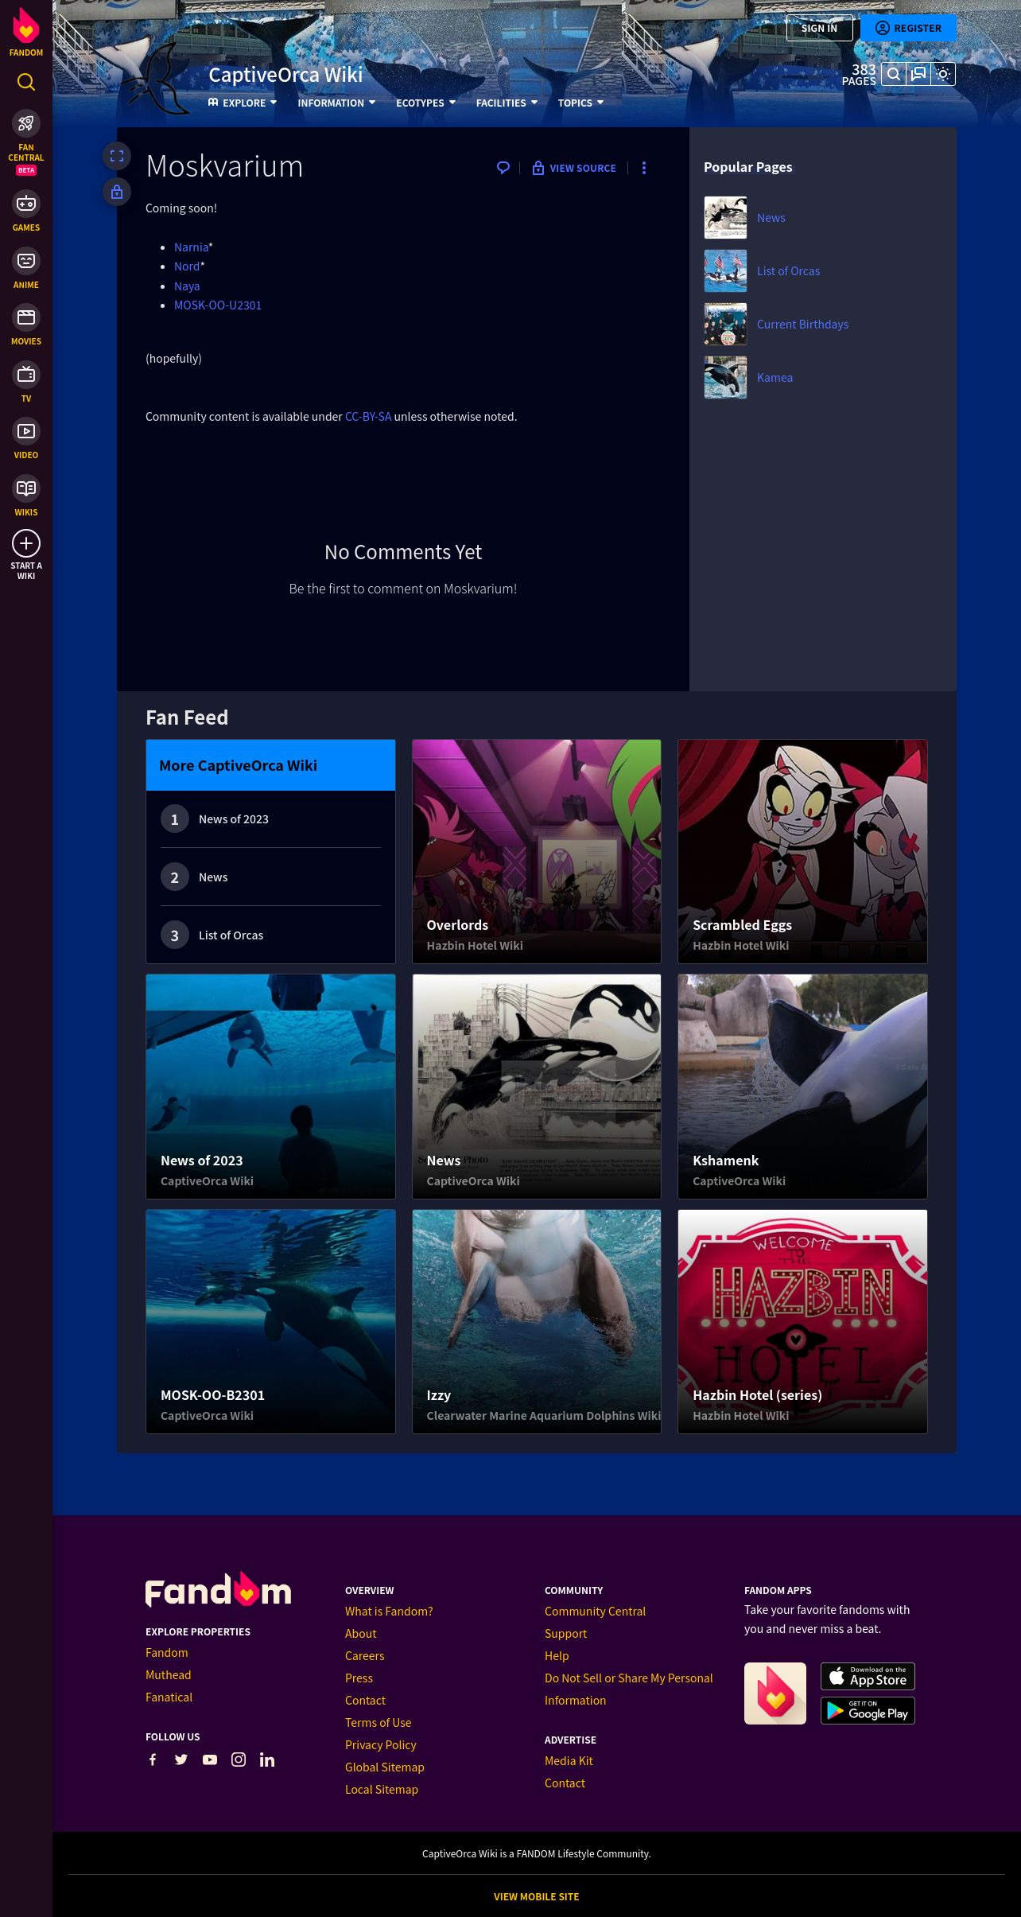Click the YouTube follow icon
This screenshot has width=1021, height=1917.
[210, 1760]
